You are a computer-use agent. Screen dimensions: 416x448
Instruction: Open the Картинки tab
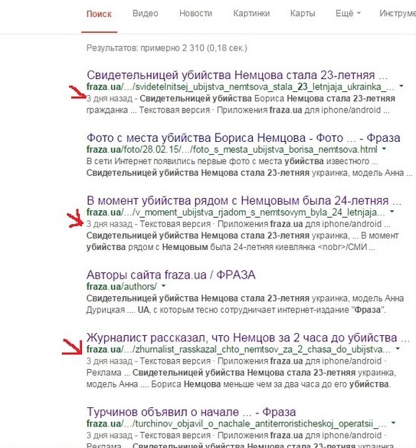pyautogui.click(x=251, y=14)
